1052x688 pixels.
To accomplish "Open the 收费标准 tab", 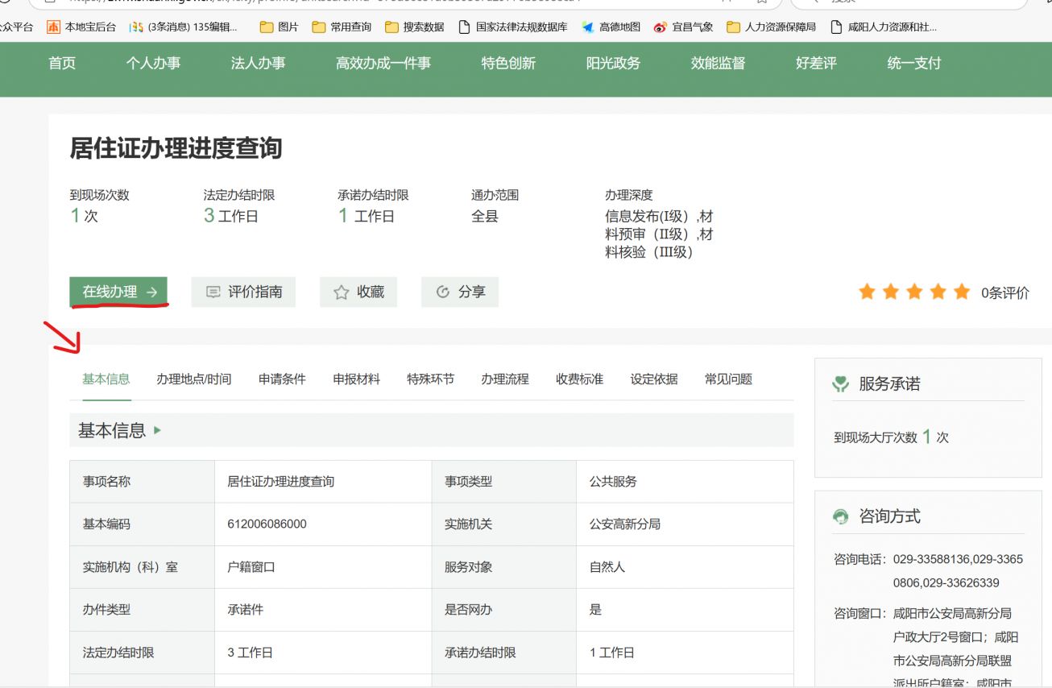I will tap(579, 379).
